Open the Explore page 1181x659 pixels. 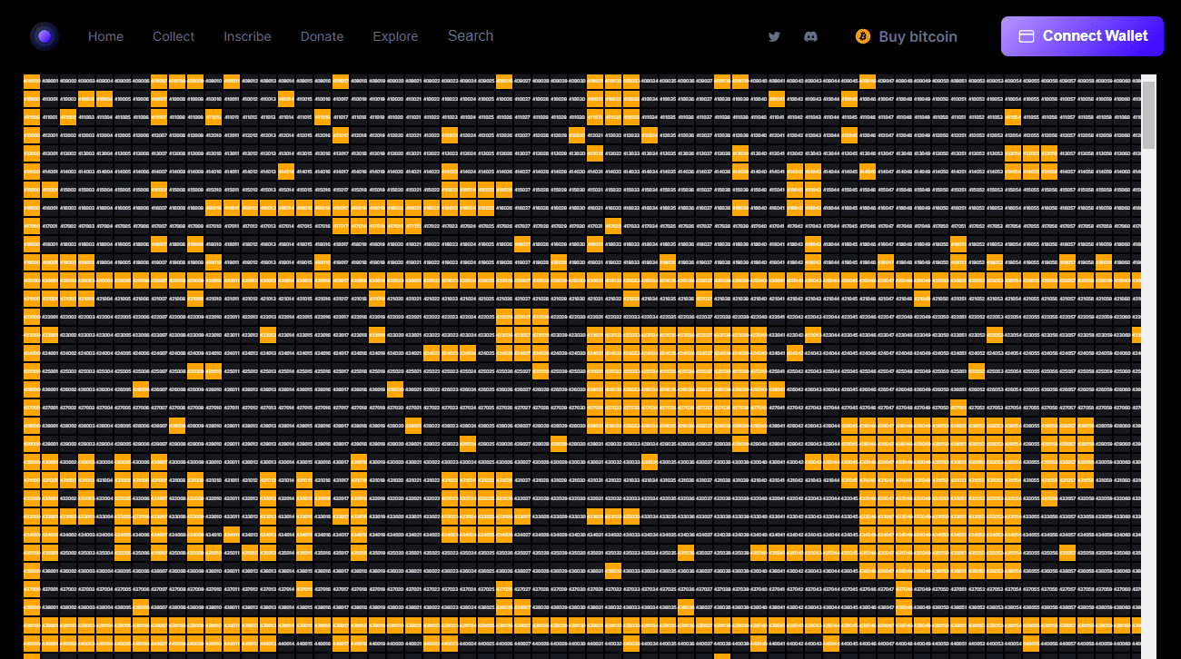(395, 36)
